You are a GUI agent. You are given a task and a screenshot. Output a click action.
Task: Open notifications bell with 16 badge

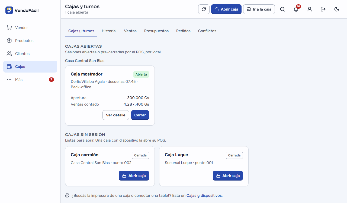click(296, 9)
